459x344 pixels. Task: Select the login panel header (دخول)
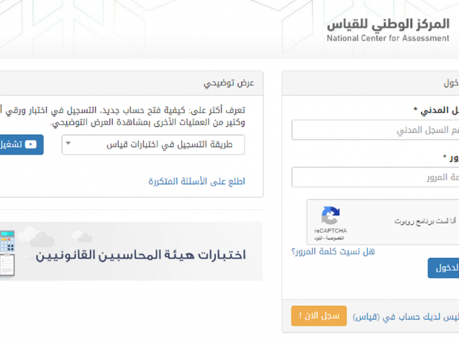tap(370, 83)
